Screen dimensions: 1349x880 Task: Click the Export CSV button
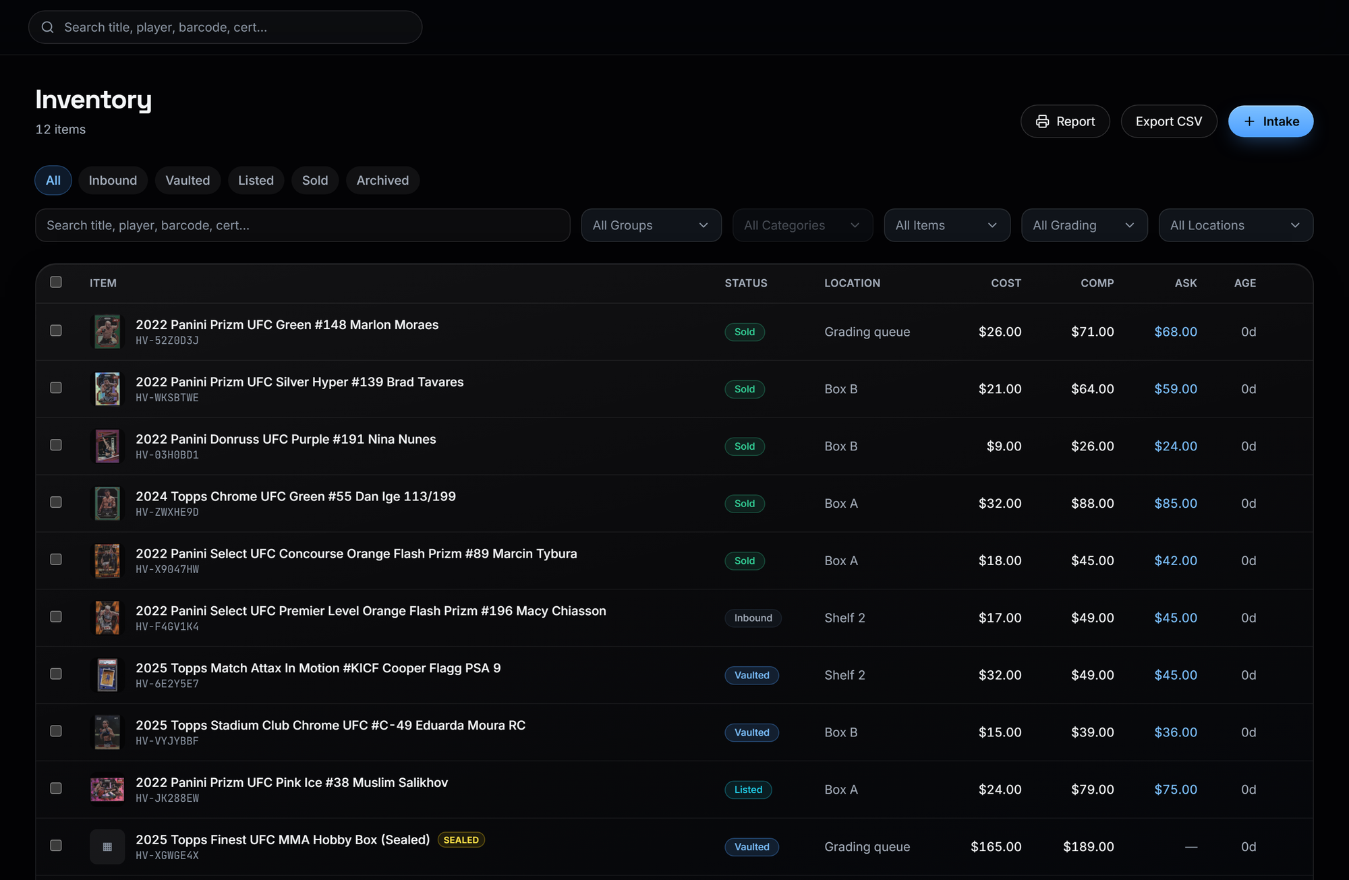tap(1169, 121)
